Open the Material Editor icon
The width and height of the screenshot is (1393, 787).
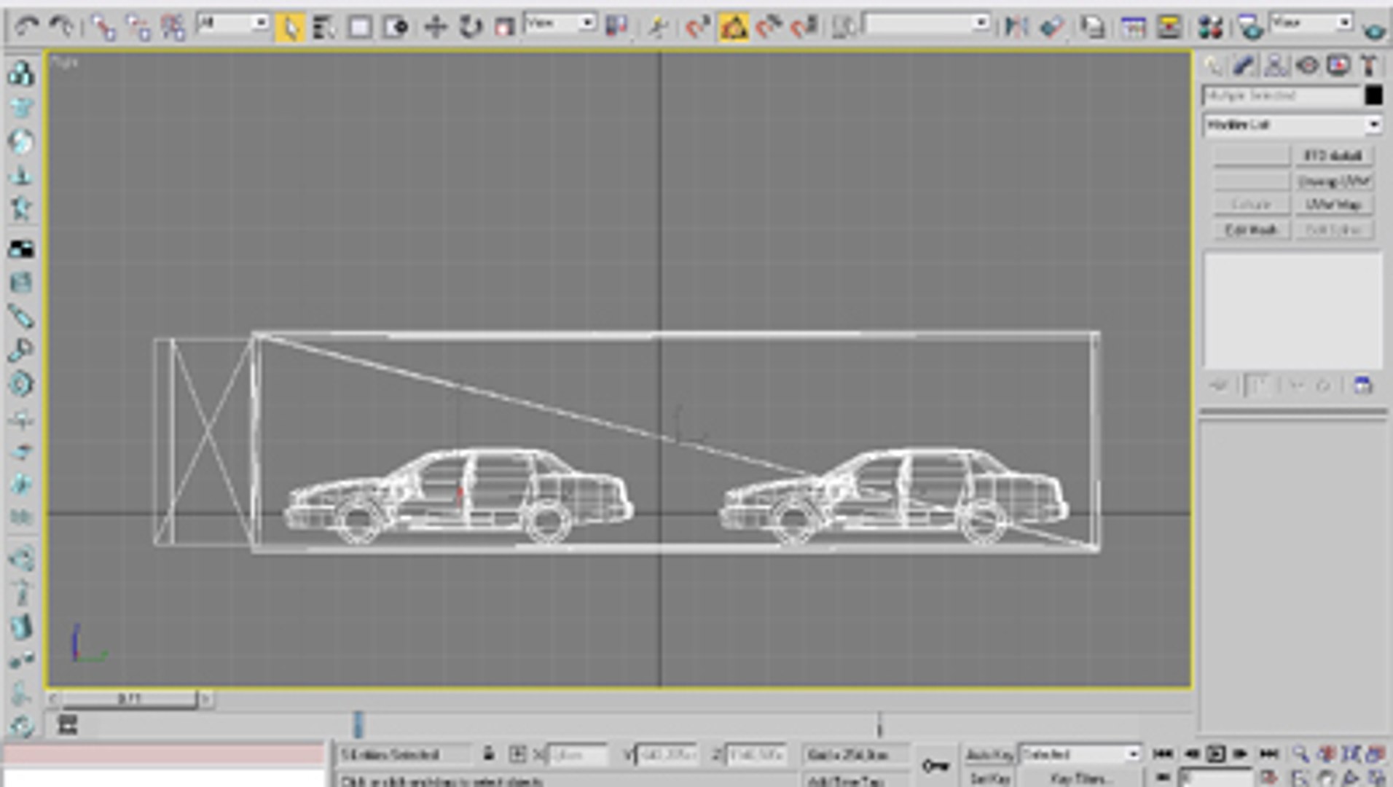[x=1210, y=28]
